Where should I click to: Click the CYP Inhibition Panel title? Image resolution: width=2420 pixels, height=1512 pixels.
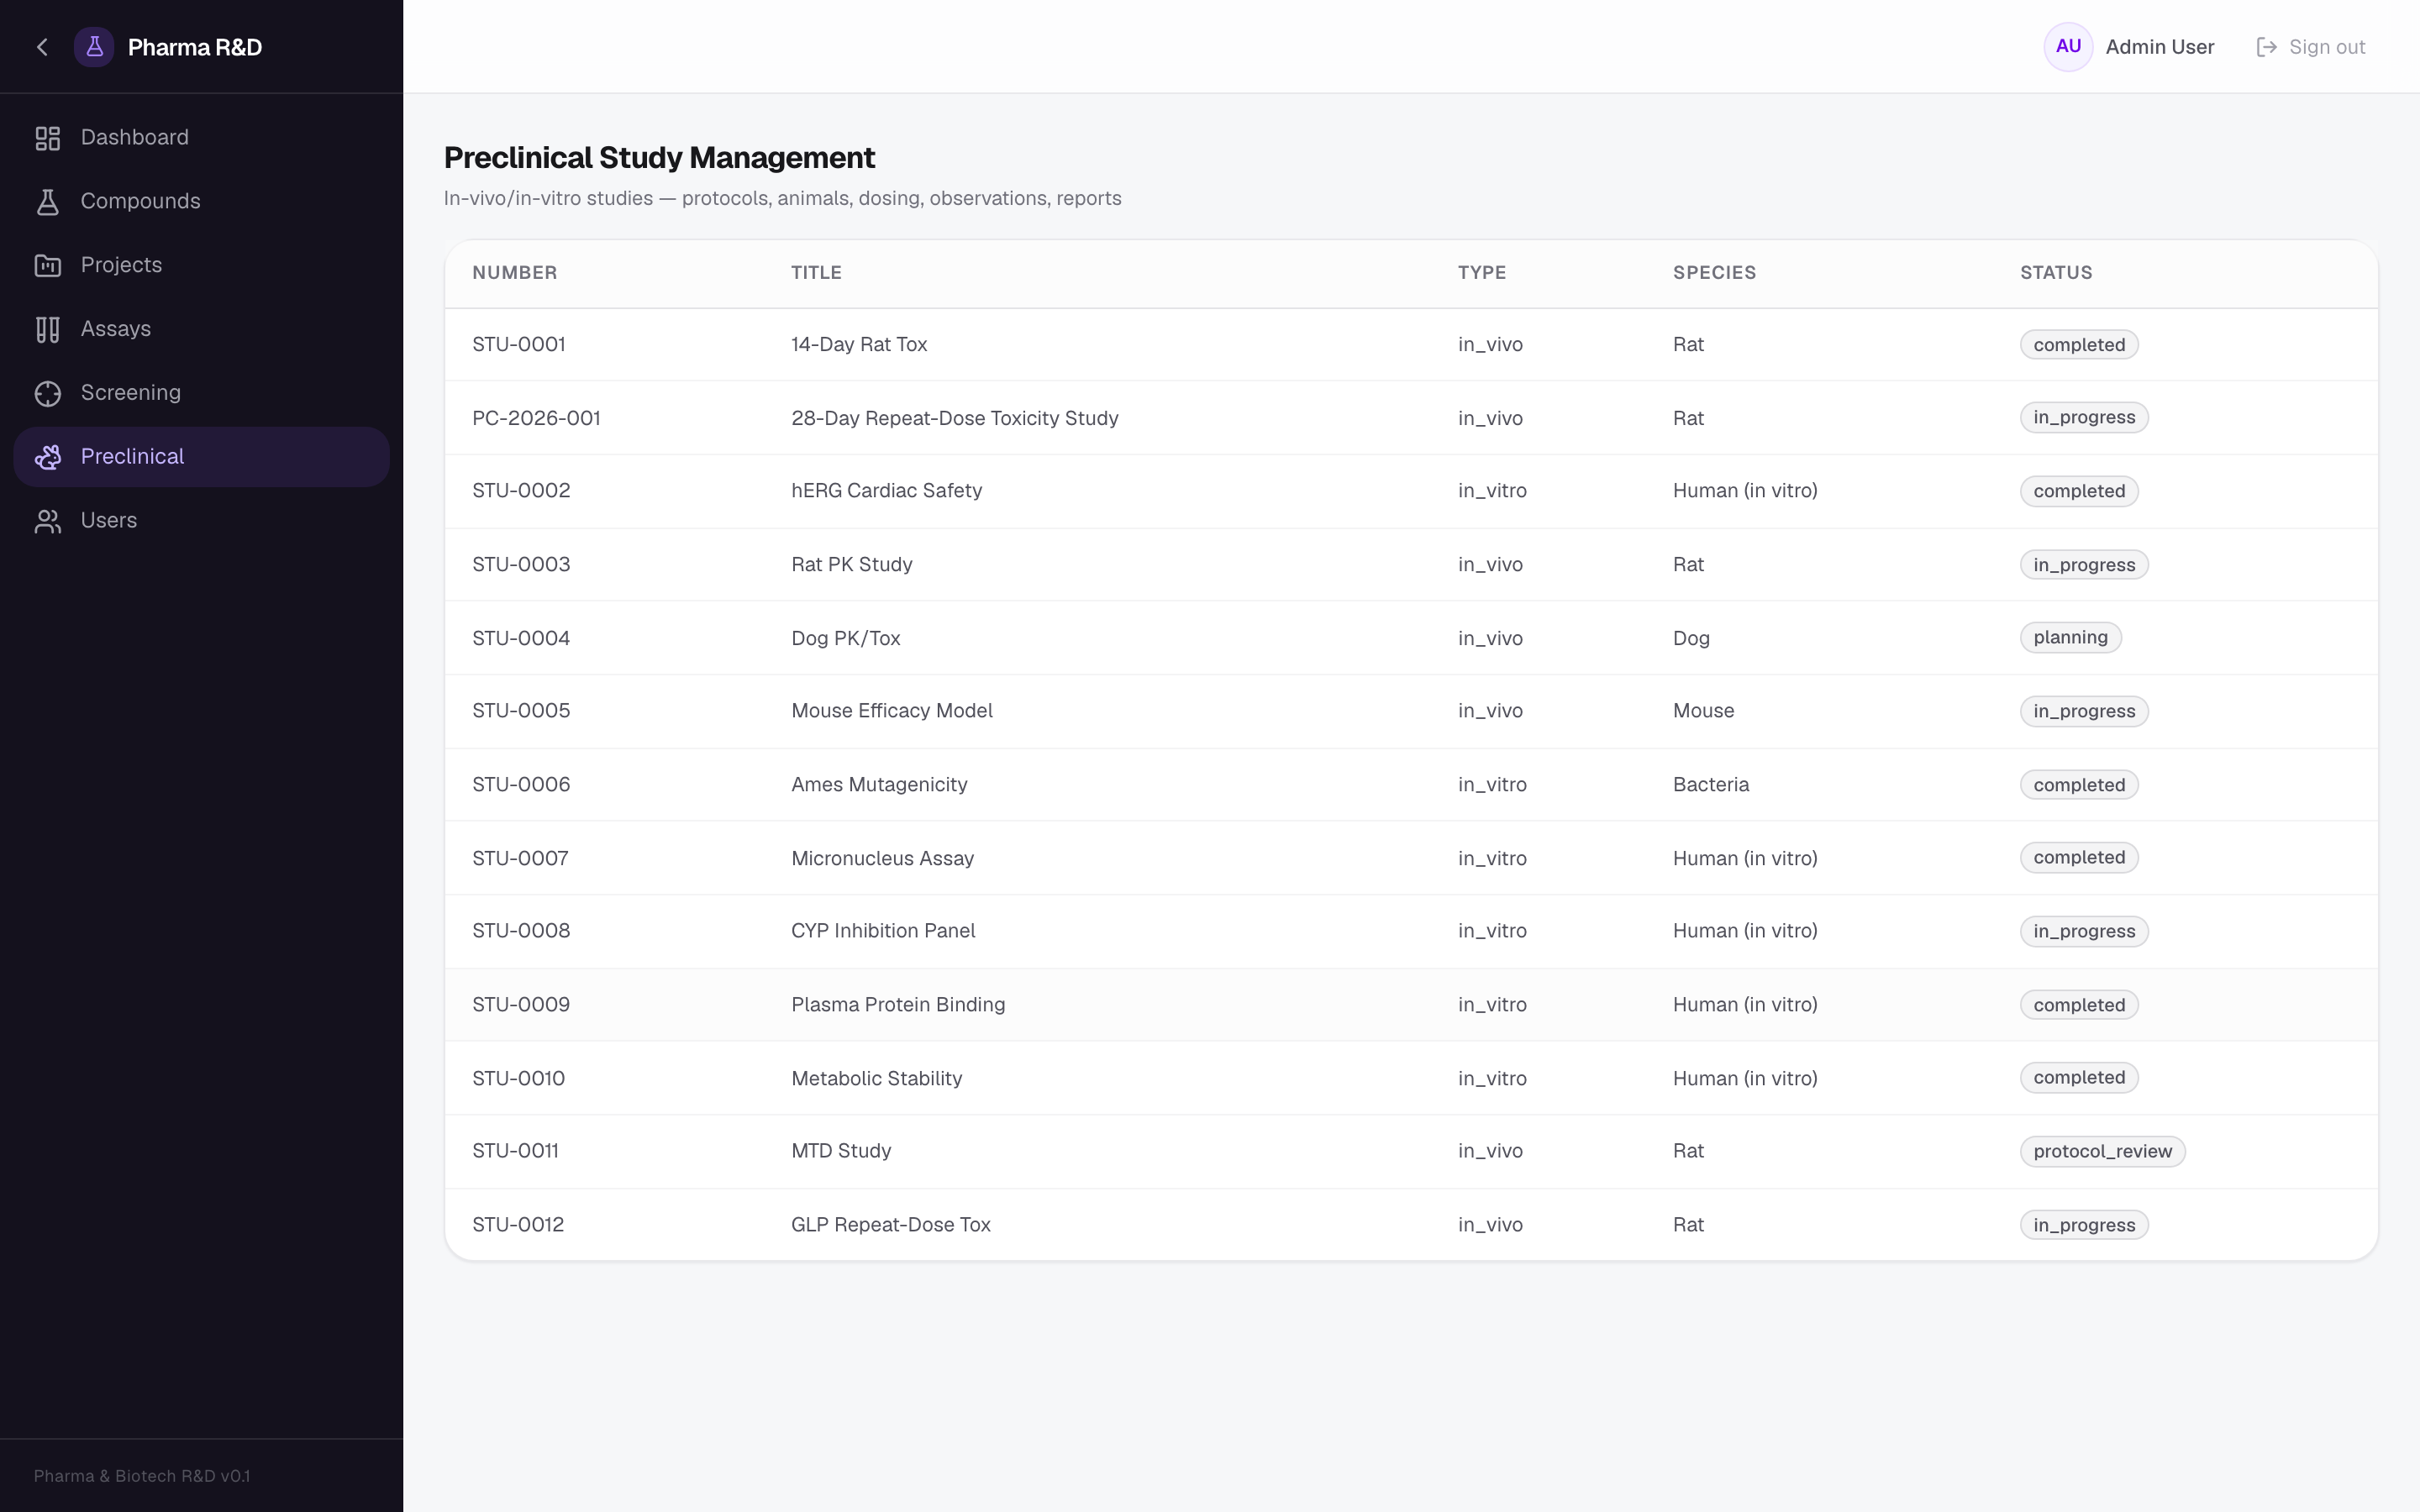883,931
